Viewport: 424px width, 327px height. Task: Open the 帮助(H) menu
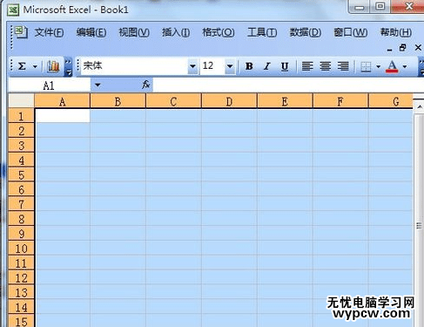point(396,32)
